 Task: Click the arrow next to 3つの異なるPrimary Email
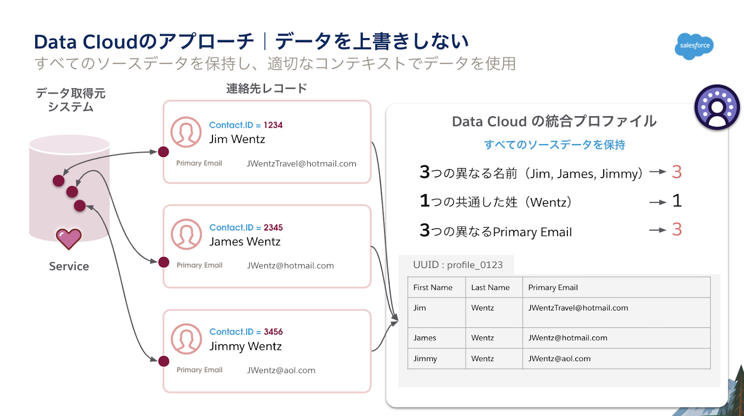pos(658,230)
